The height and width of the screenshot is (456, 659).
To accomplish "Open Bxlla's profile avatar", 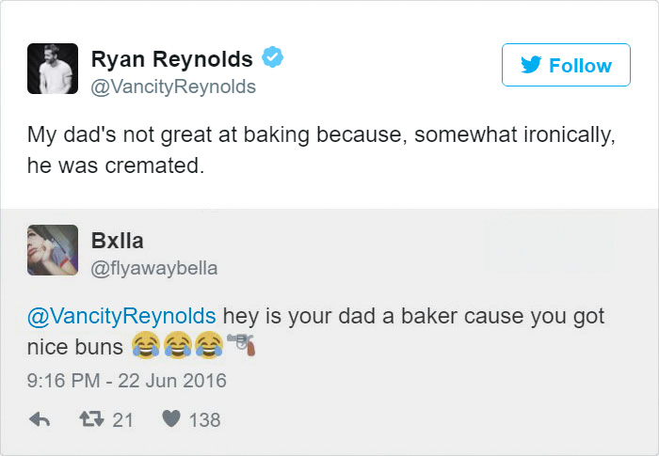I will coord(52,250).
